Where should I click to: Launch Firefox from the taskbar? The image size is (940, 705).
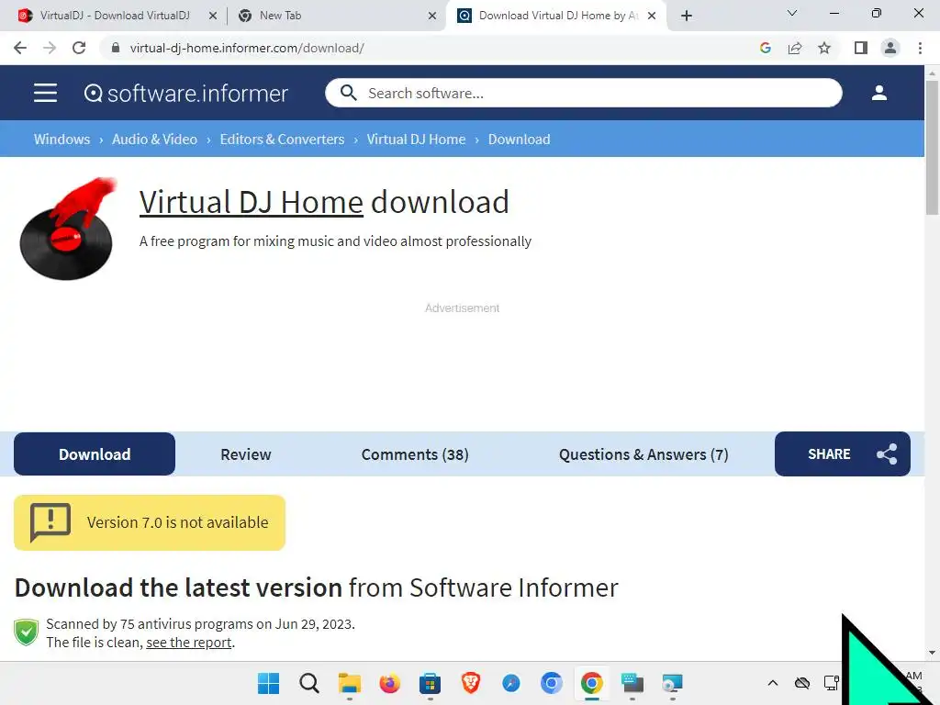click(389, 683)
